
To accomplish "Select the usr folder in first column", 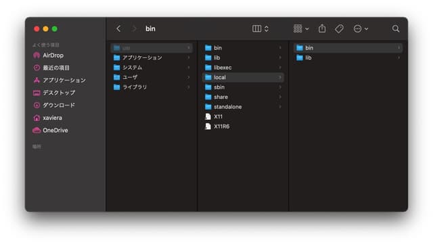I will coord(152,48).
